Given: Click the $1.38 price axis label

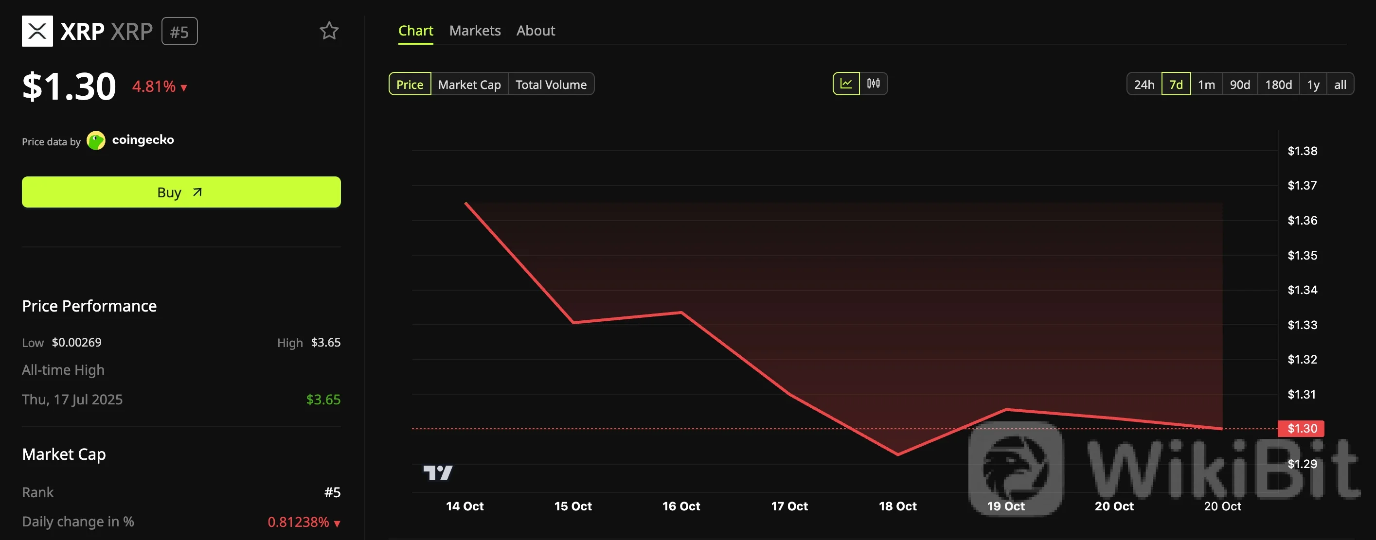Looking at the screenshot, I should [x=1302, y=151].
